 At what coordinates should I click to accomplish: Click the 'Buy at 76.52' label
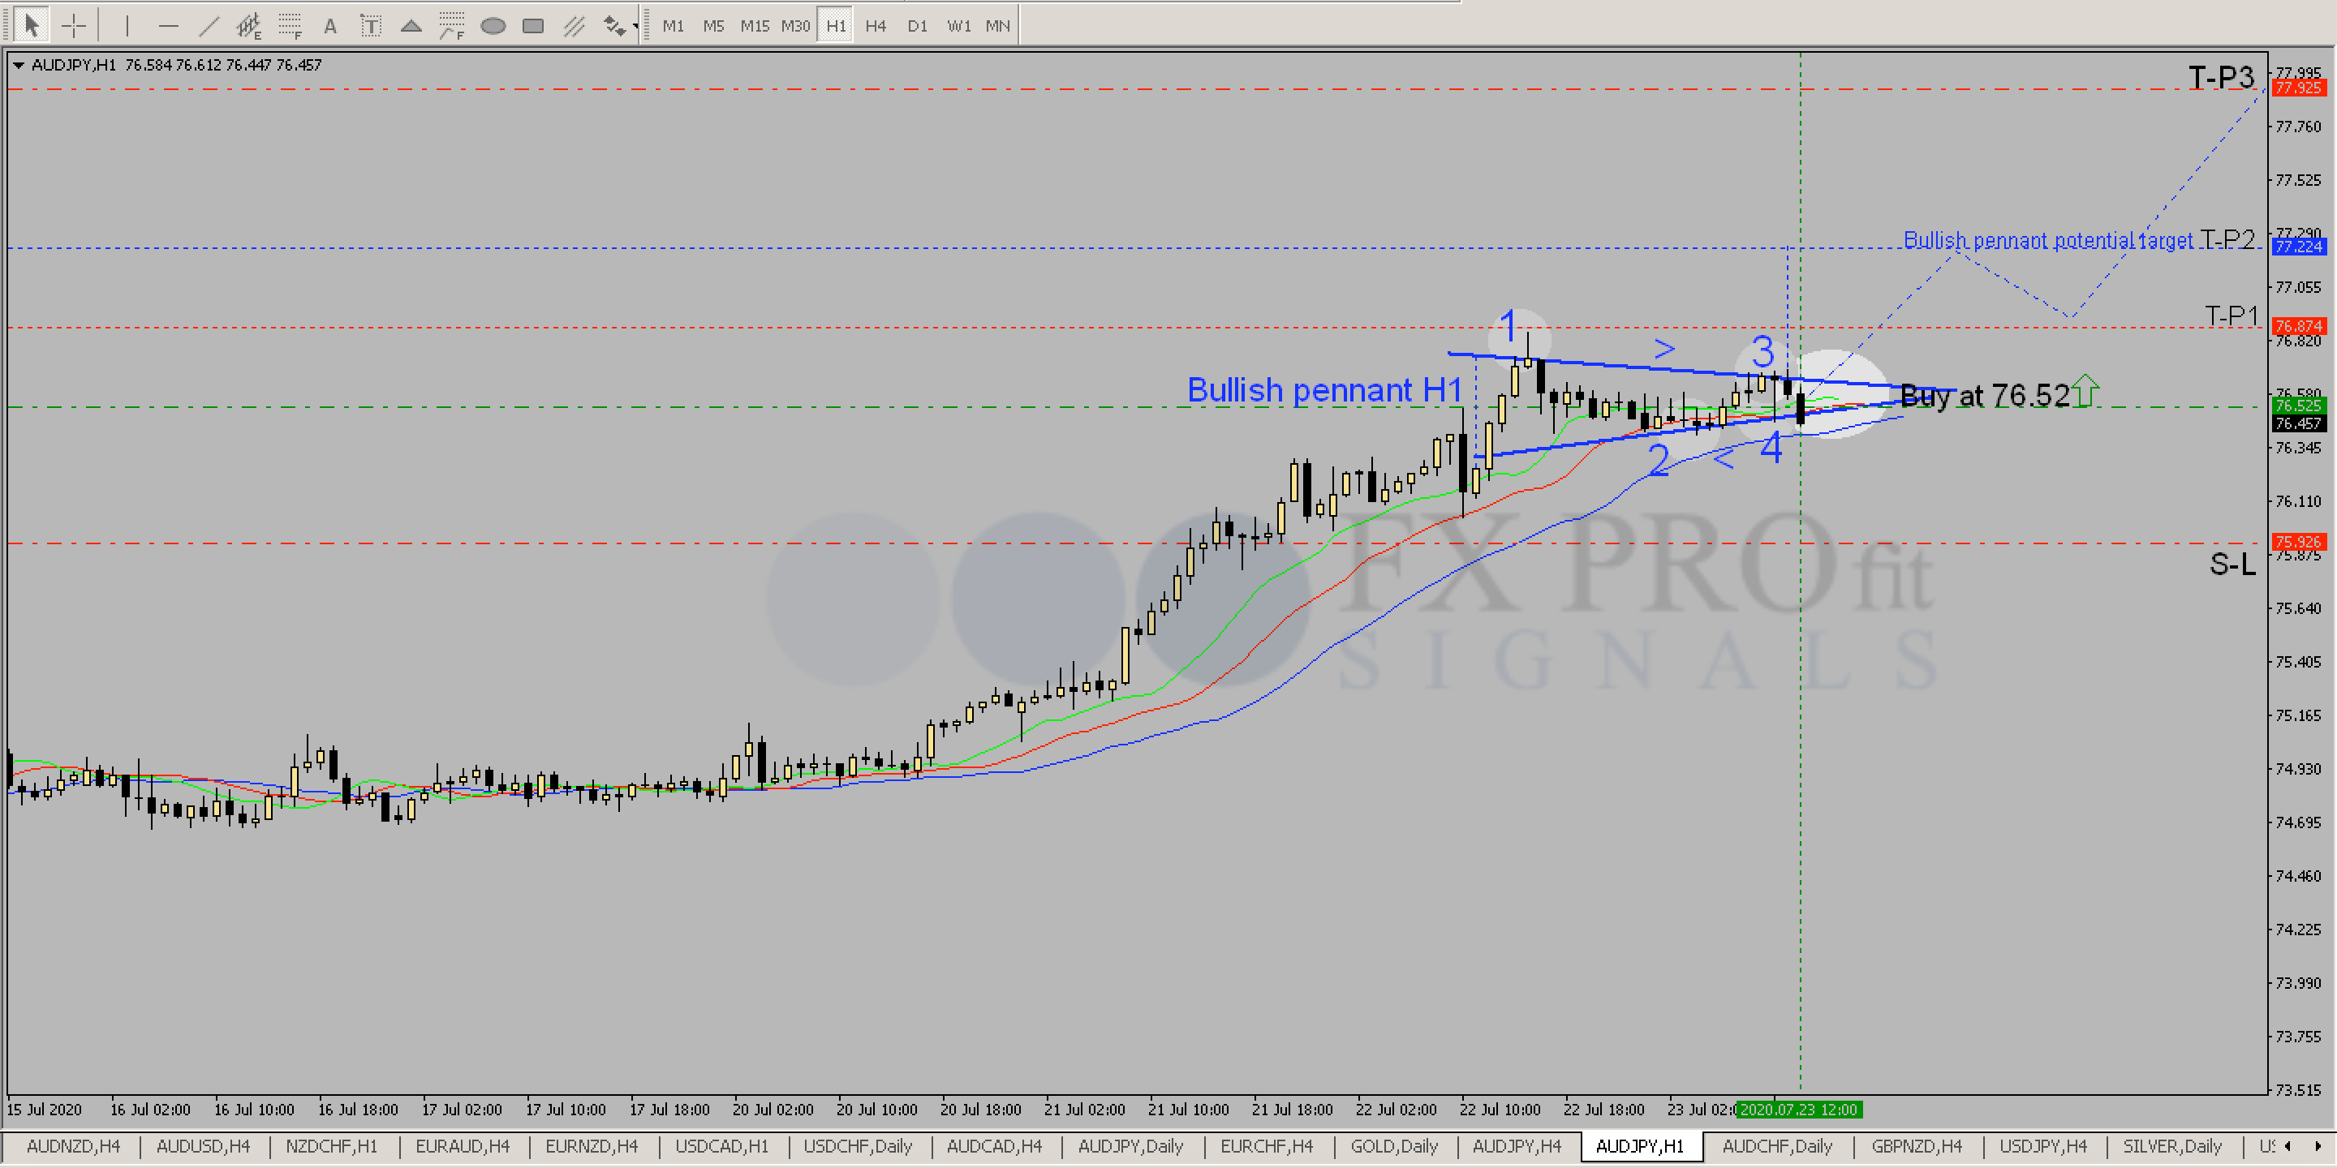coord(1984,394)
